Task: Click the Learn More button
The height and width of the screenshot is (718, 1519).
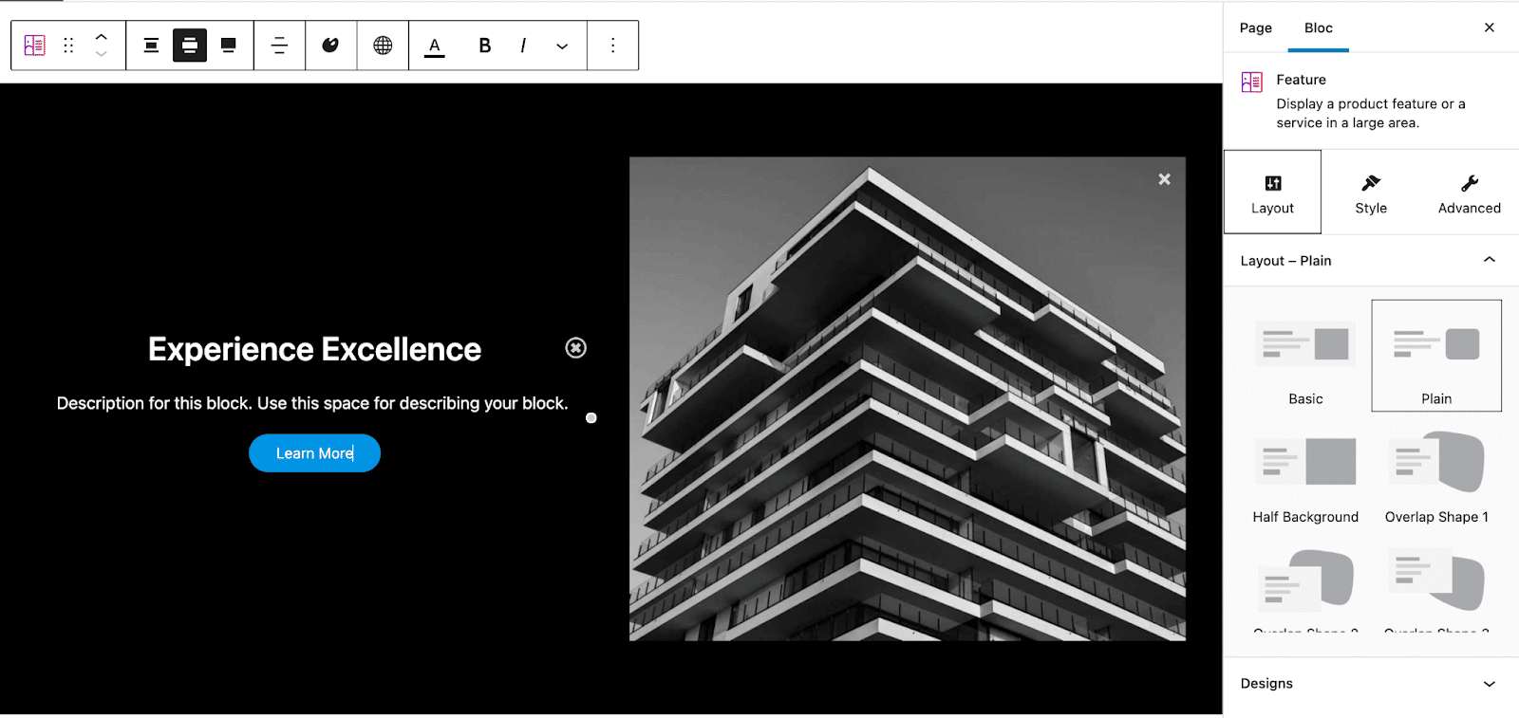Action: (x=314, y=453)
